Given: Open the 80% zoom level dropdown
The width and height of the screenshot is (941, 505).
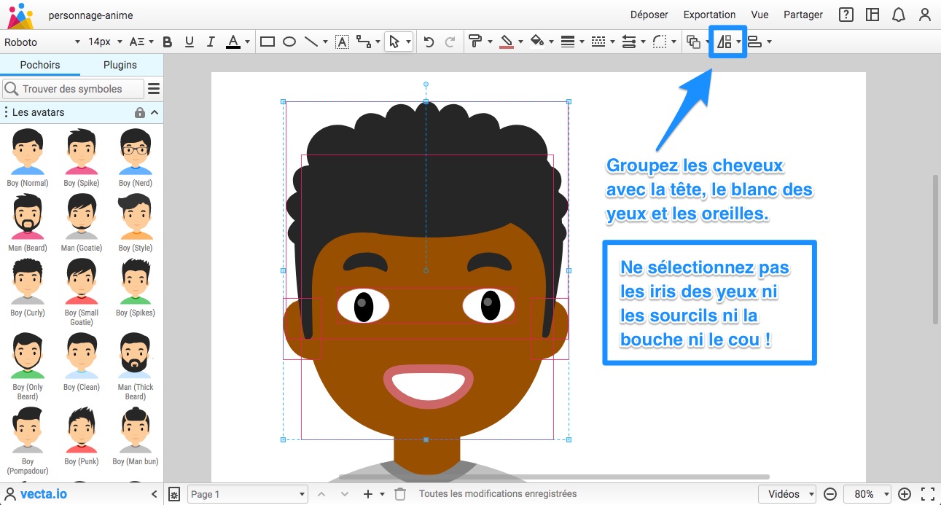Looking at the screenshot, I should [867, 493].
